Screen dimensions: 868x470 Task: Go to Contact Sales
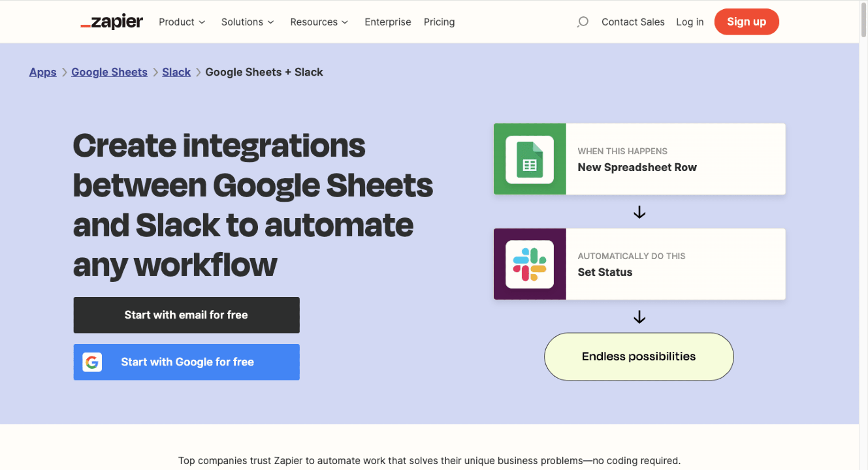point(633,22)
